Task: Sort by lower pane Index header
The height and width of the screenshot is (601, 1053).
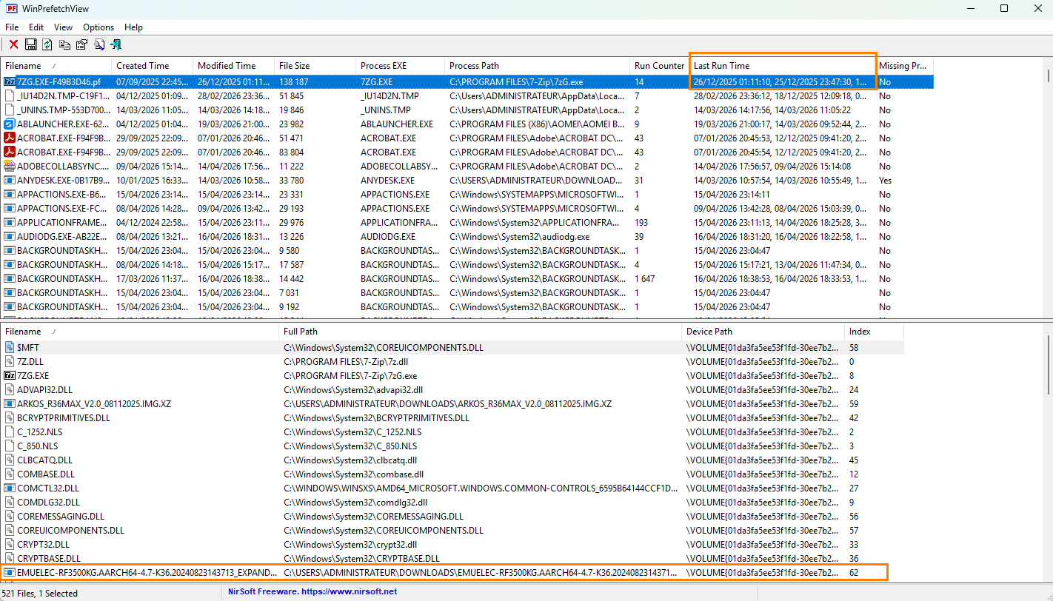Action: point(874,332)
